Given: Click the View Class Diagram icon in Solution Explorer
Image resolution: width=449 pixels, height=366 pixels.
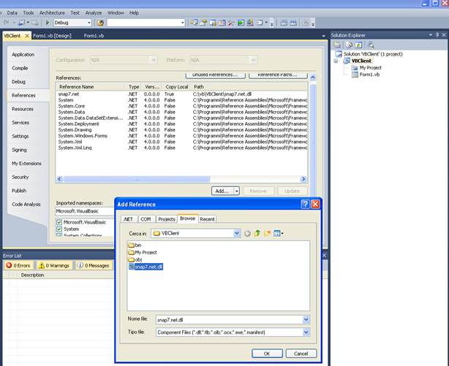Looking at the screenshot, I should coord(371,45).
